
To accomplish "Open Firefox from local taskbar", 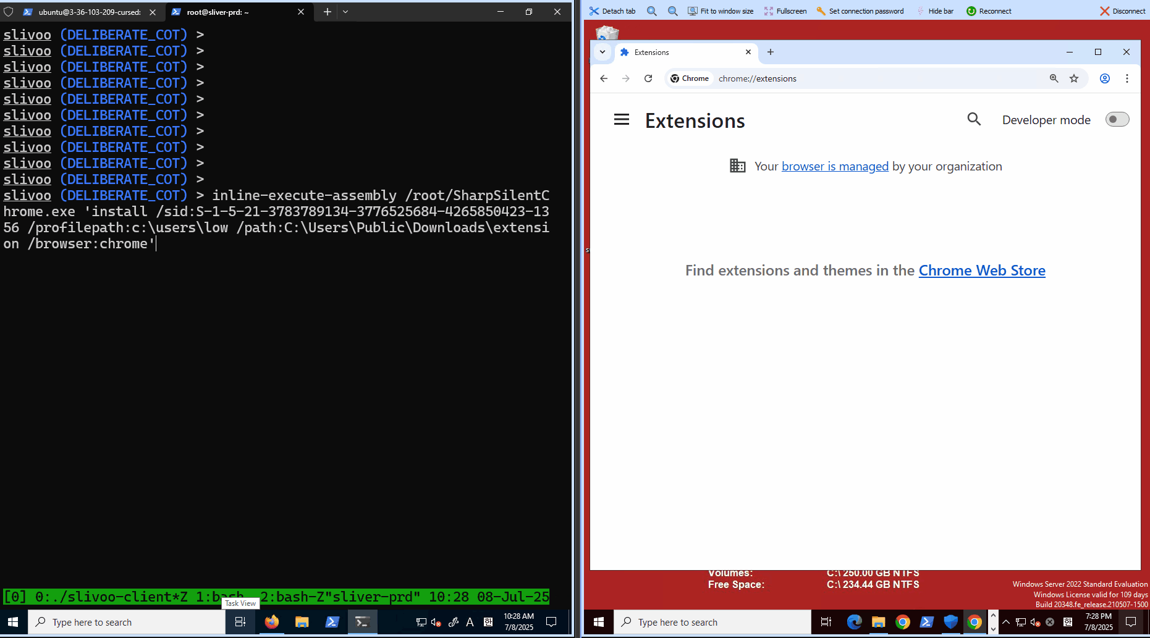I will pyautogui.click(x=271, y=622).
